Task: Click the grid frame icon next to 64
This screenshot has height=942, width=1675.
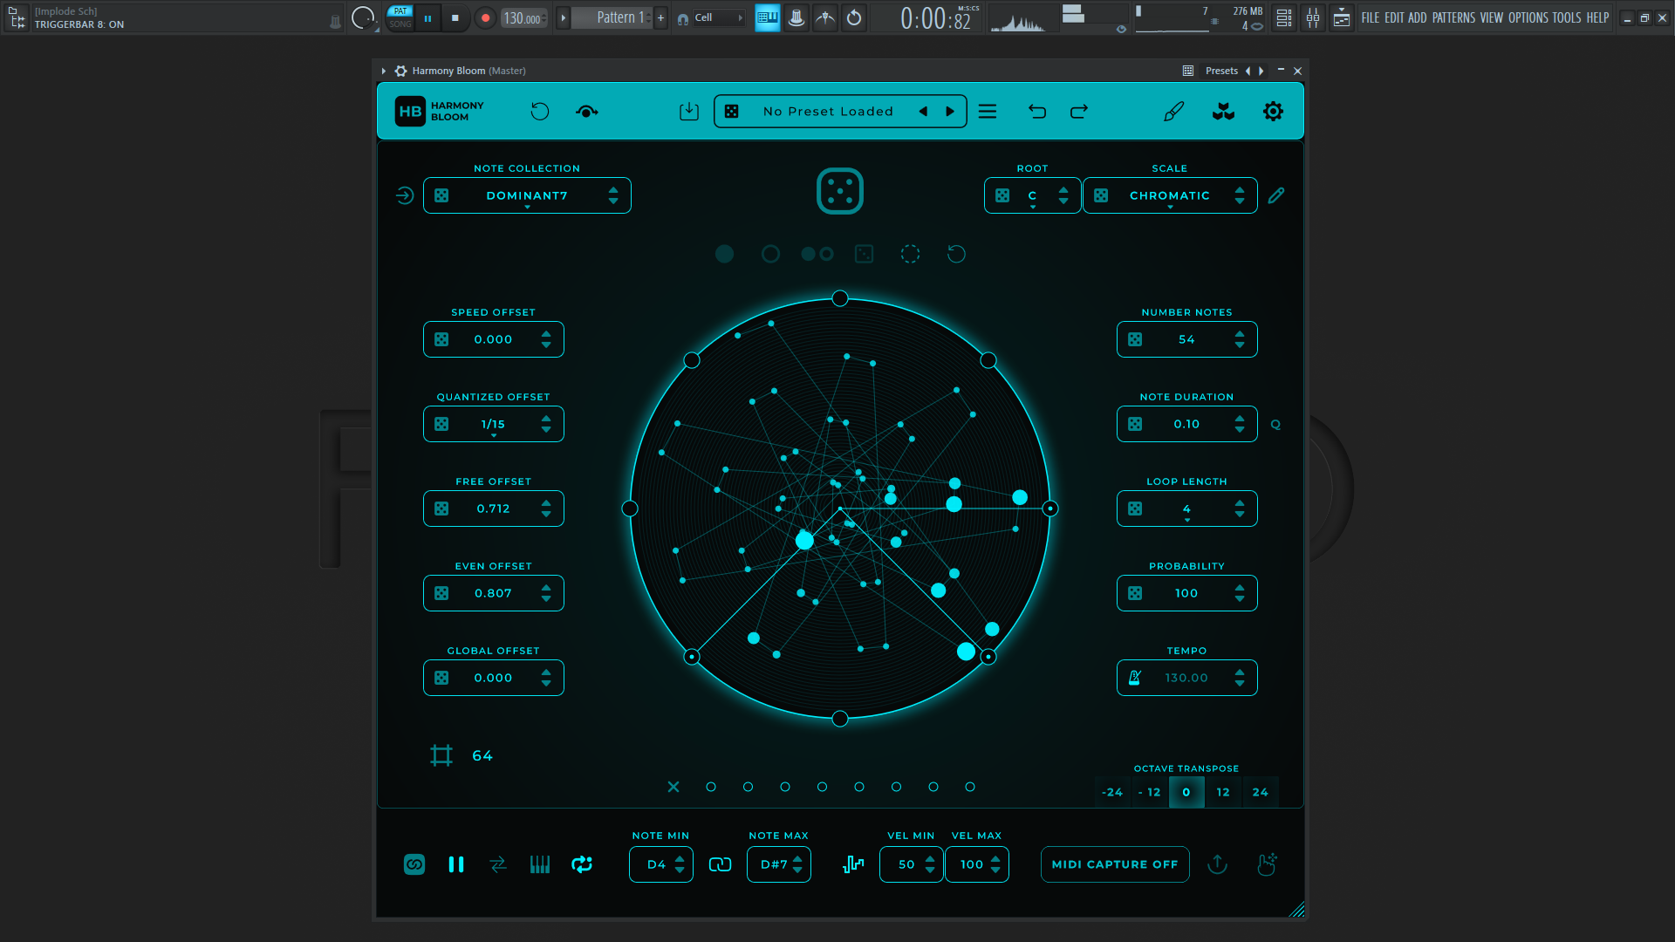Action: (441, 755)
